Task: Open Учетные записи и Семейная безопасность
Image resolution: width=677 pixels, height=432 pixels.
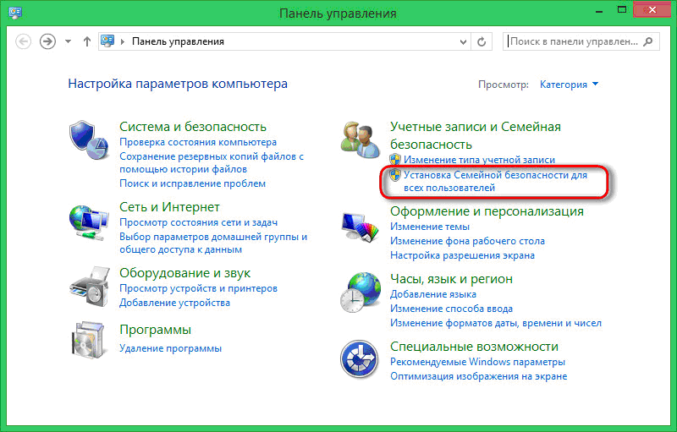Action: (x=476, y=135)
